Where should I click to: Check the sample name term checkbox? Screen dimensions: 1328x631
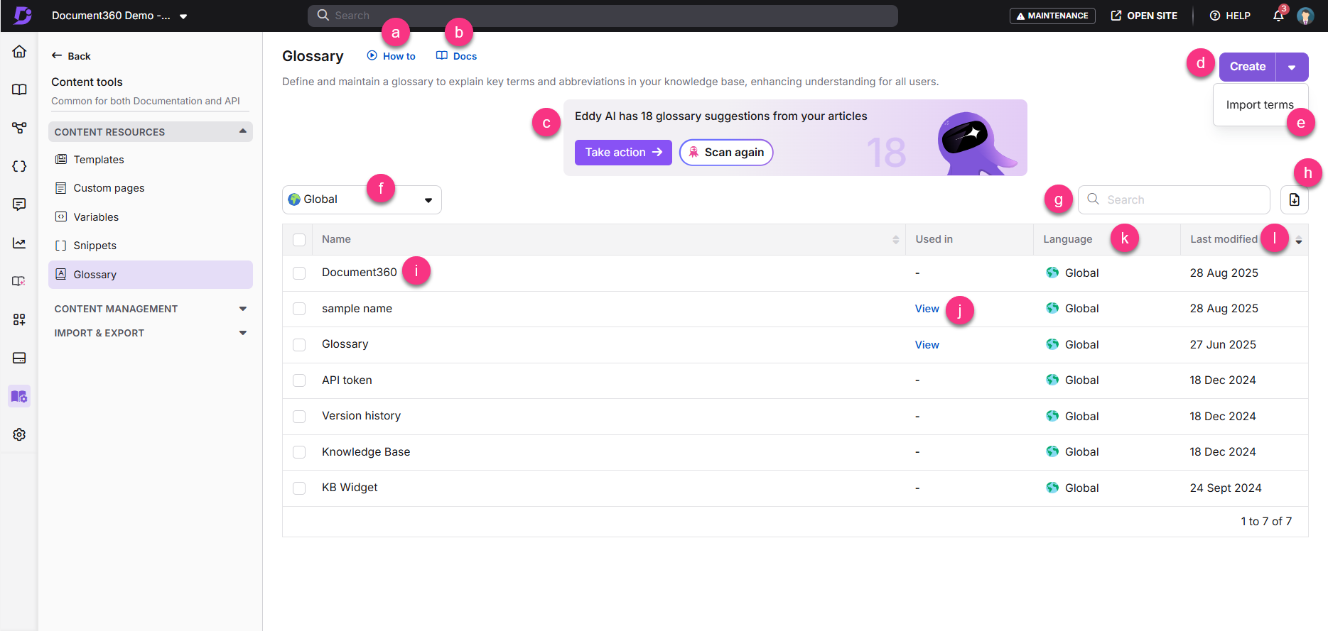299,309
